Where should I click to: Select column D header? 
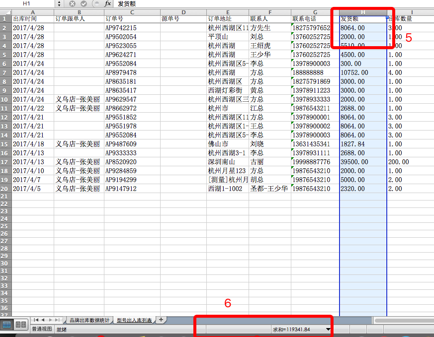[183, 12]
